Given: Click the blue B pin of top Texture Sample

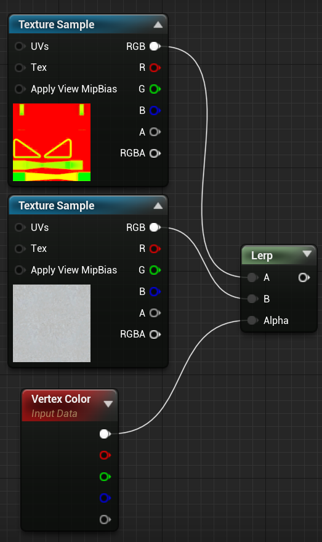Looking at the screenshot, I should pos(155,110).
